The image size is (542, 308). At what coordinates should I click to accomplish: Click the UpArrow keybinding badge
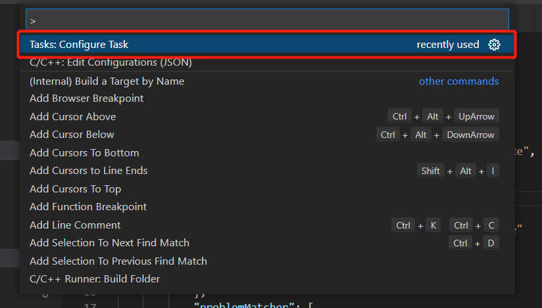click(476, 117)
